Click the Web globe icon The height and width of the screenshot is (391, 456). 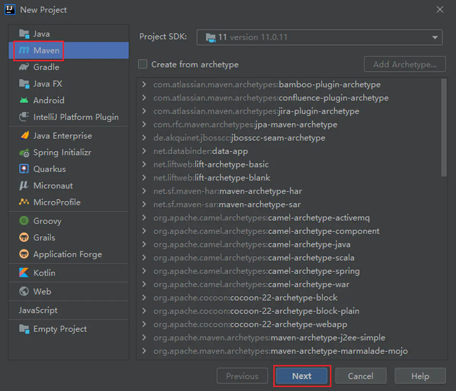(24, 291)
